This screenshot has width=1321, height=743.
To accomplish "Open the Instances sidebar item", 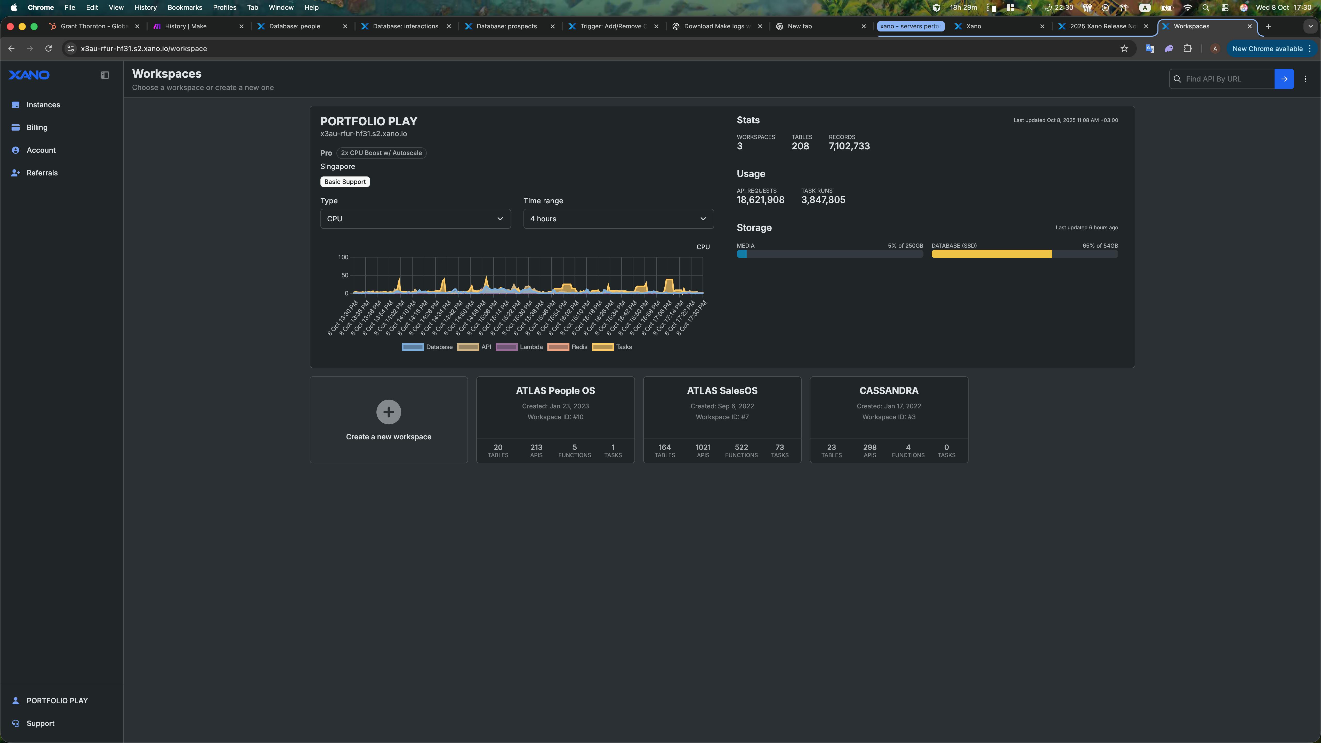I will (x=43, y=104).
